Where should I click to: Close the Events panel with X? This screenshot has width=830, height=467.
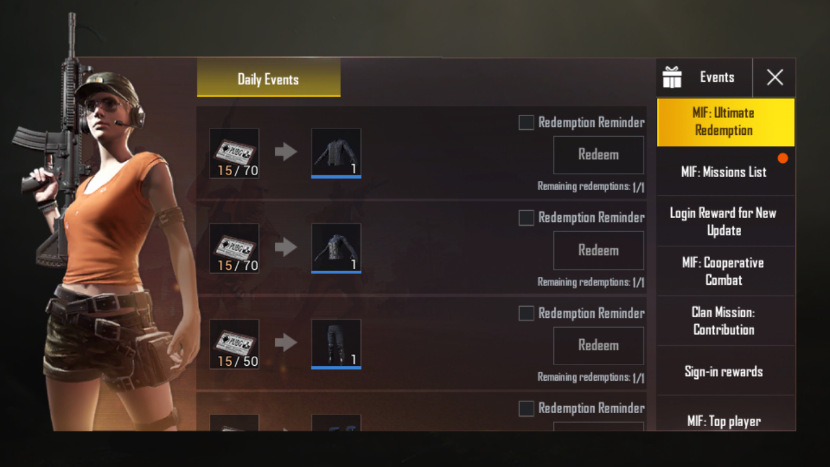(x=774, y=78)
